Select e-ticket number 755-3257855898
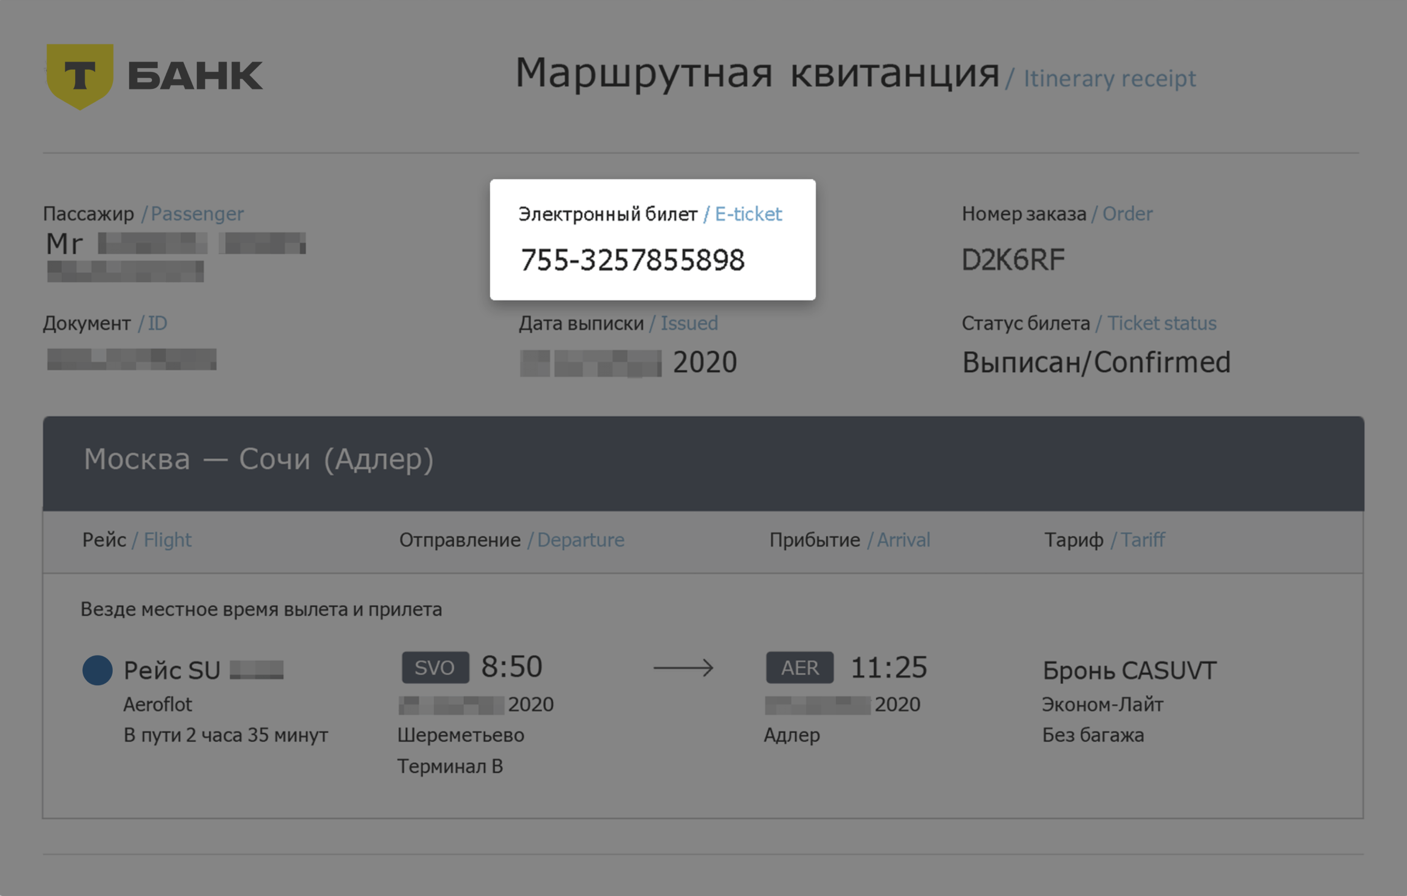 point(633,260)
